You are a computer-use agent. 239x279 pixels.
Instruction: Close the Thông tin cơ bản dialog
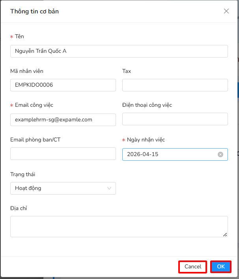[x=226, y=11]
